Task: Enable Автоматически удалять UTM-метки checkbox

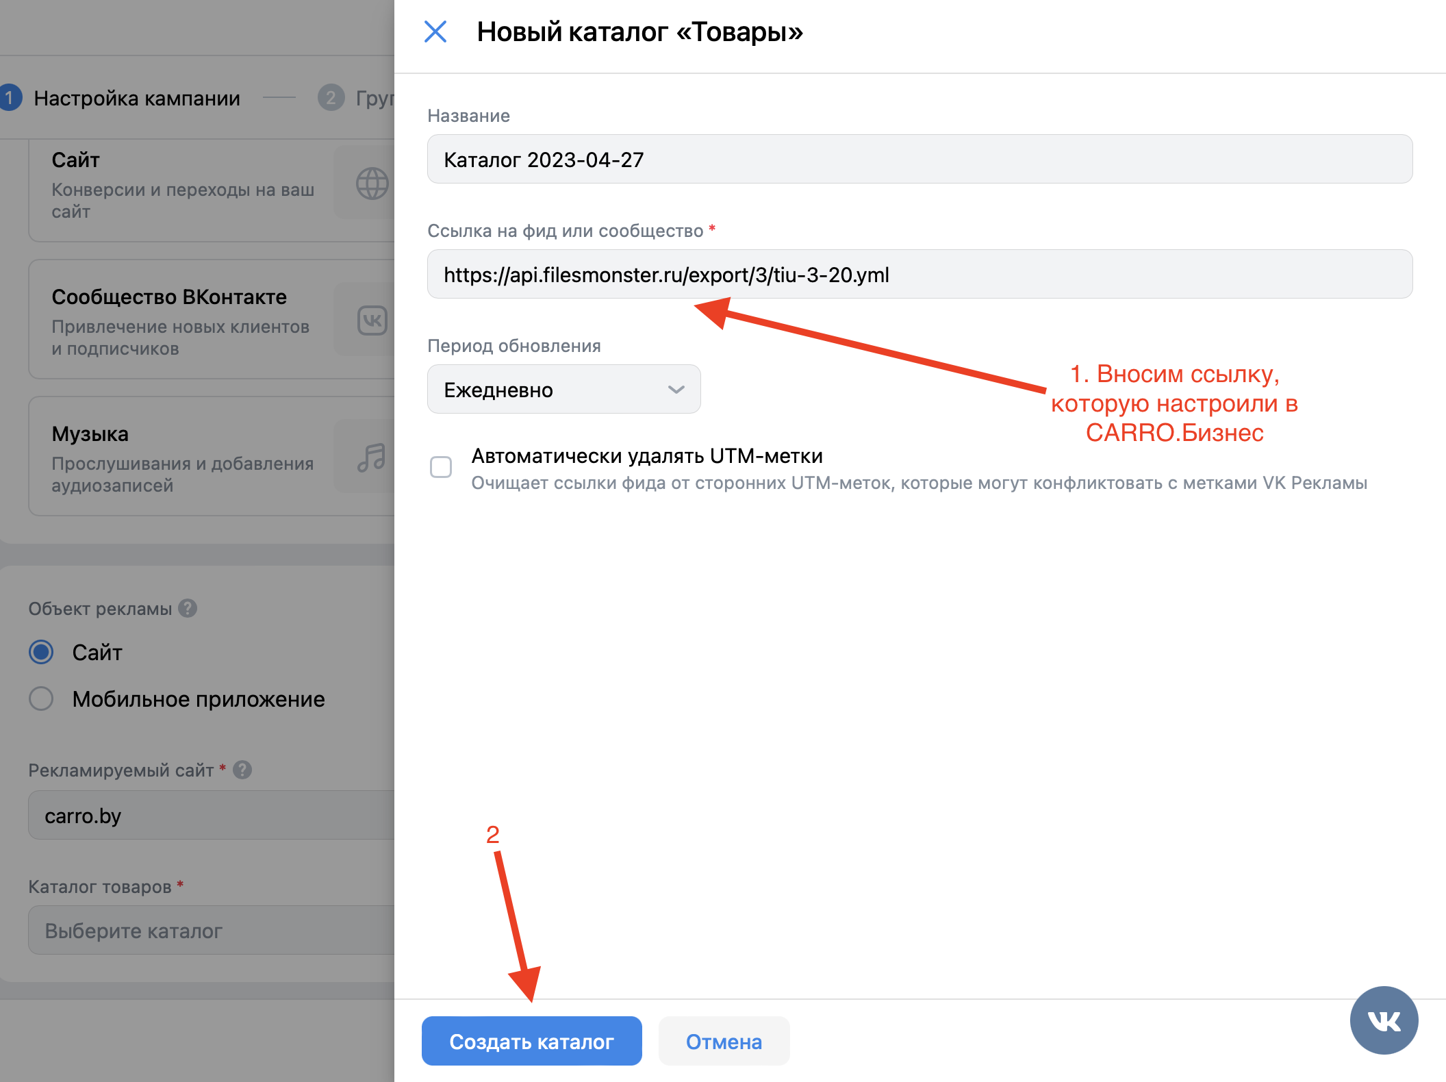Action: pos(442,466)
